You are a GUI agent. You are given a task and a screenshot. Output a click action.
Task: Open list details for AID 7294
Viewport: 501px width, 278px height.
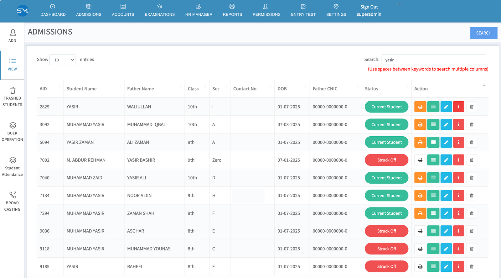click(x=433, y=213)
